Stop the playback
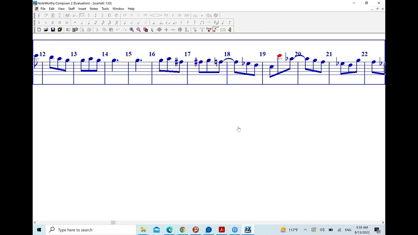Screen dimensions: 418x235 209,30
